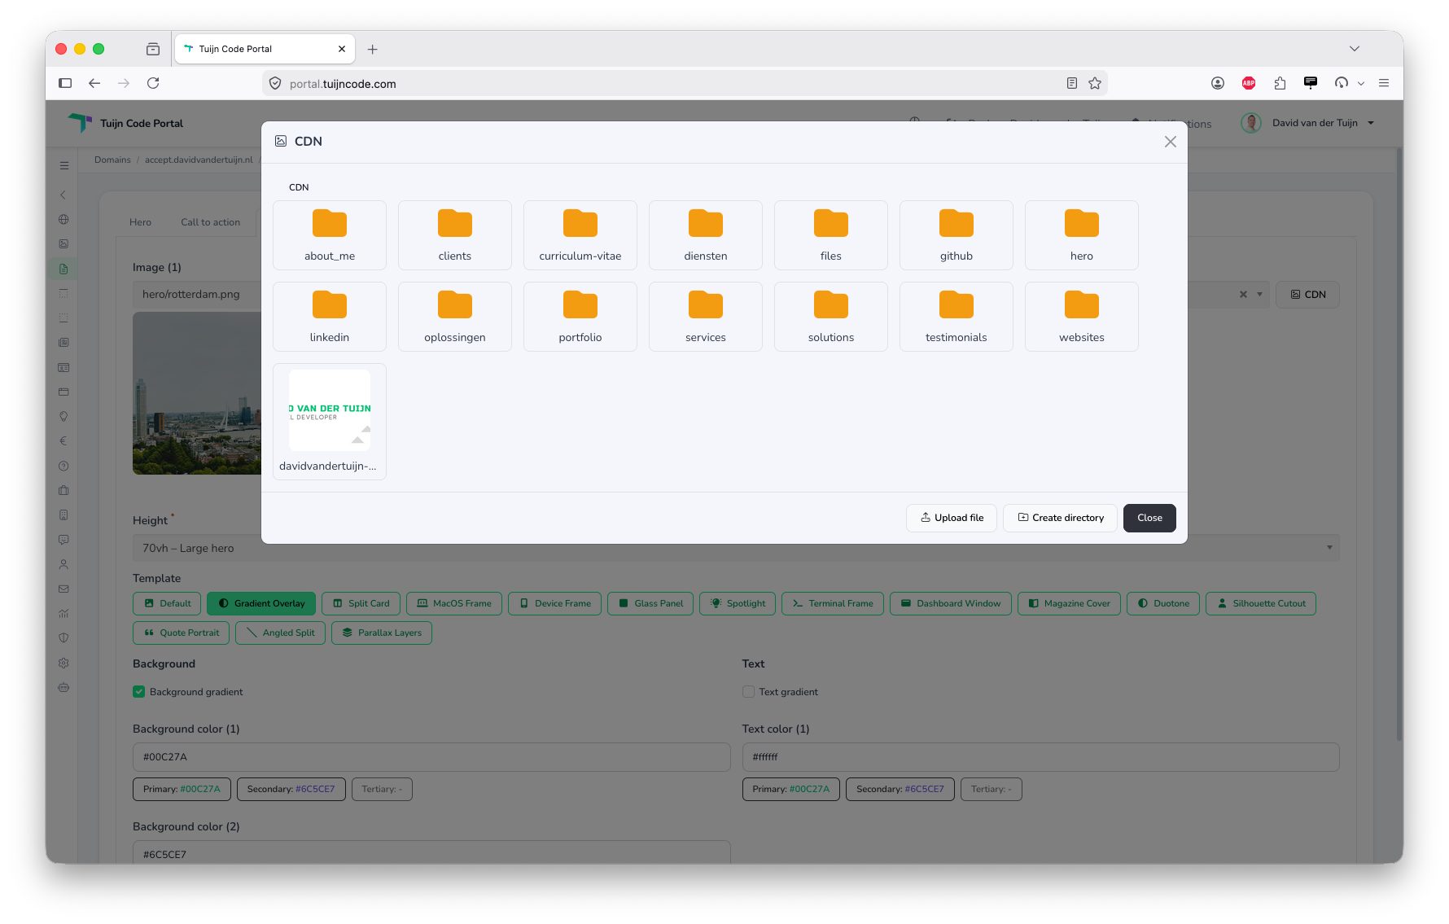Screen dimensions: 1449x924
Task: Click the Background color (1) input field
Action: pyautogui.click(x=431, y=757)
